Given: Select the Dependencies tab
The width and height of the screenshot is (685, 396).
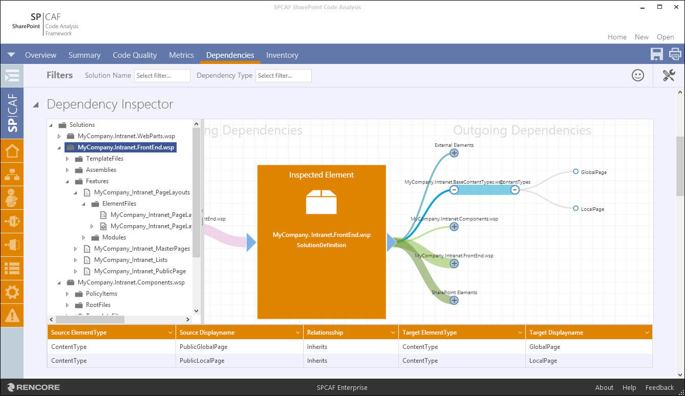Looking at the screenshot, I should 230,55.
